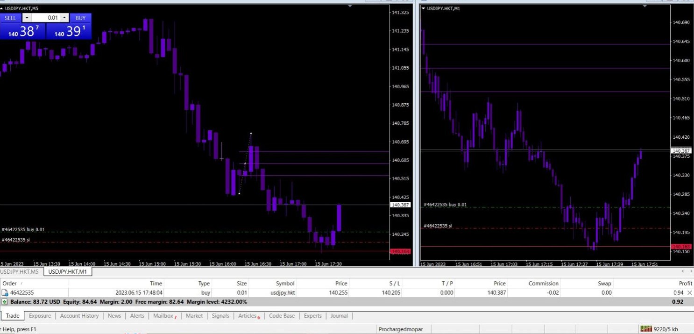
Task: Click the take profit 0.000 cell
Action: [446, 293]
